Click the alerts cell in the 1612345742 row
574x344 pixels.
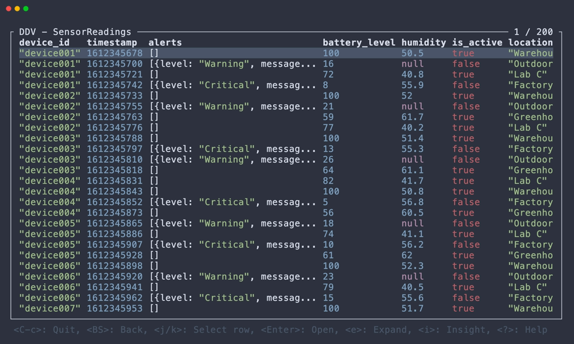pyautogui.click(x=232, y=85)
